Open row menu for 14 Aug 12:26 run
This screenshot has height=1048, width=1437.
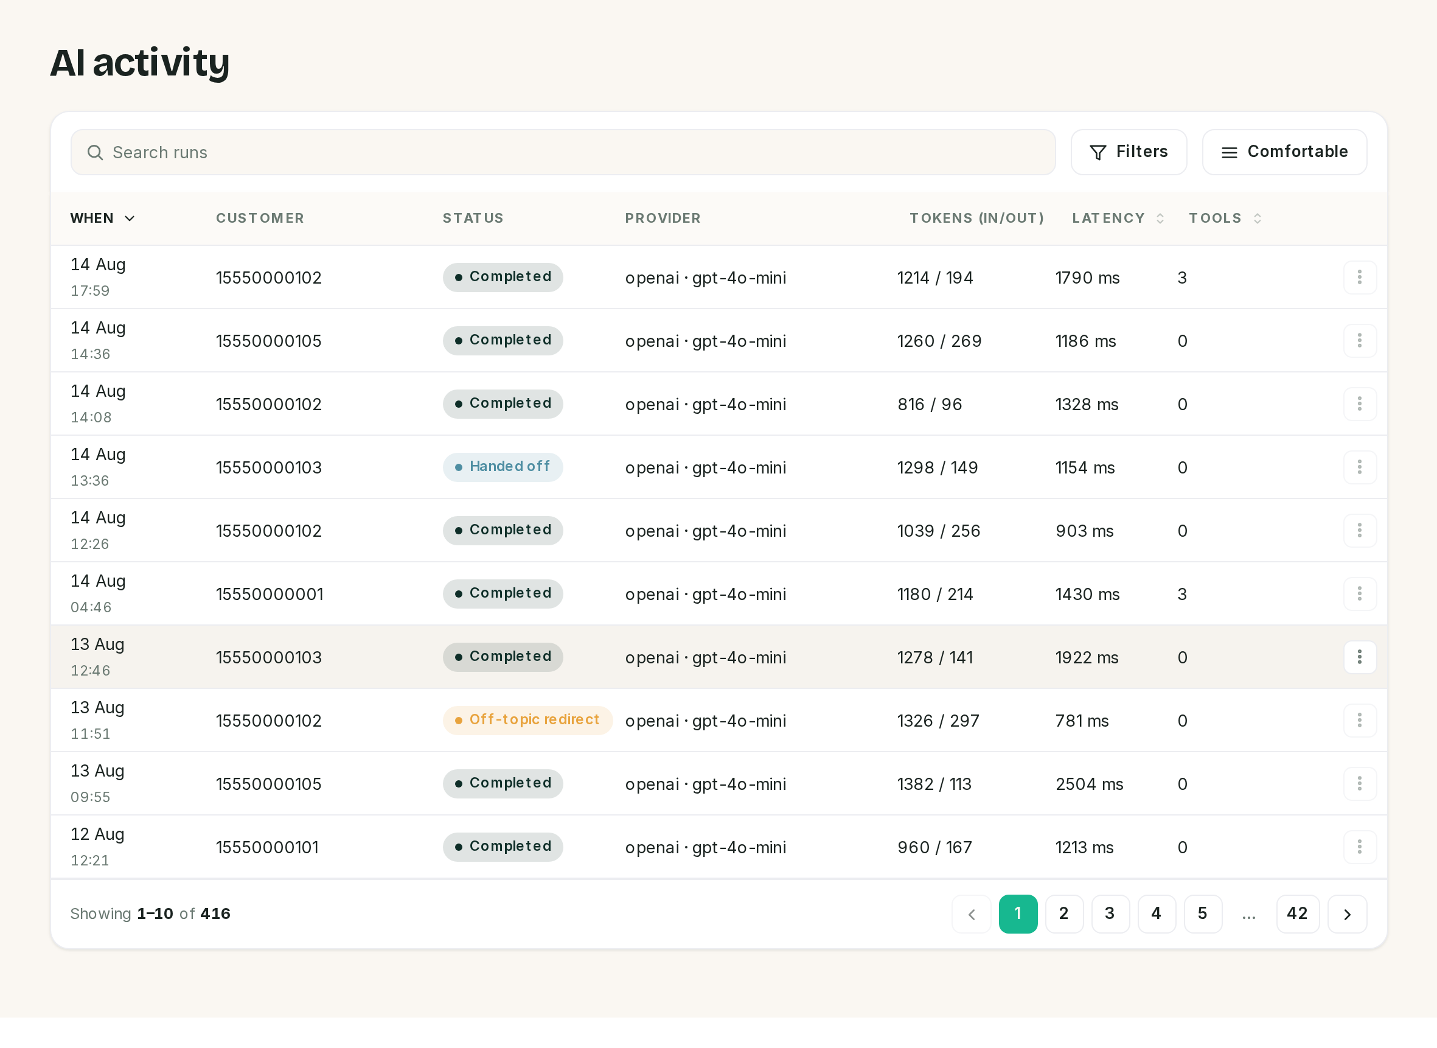tap(1359, 530)
